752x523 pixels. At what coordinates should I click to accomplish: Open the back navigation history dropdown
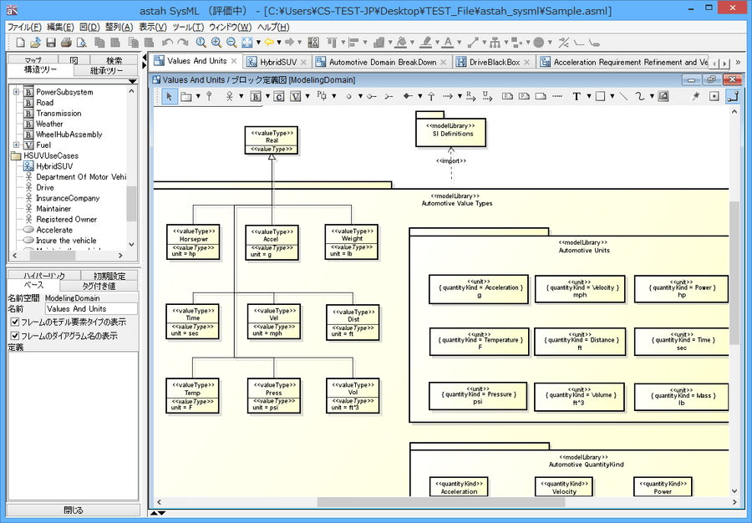(x=278, y=43)
